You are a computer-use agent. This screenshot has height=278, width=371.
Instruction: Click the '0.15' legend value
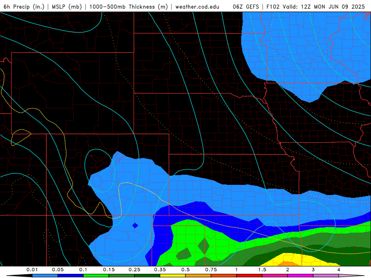coord(109,270)
